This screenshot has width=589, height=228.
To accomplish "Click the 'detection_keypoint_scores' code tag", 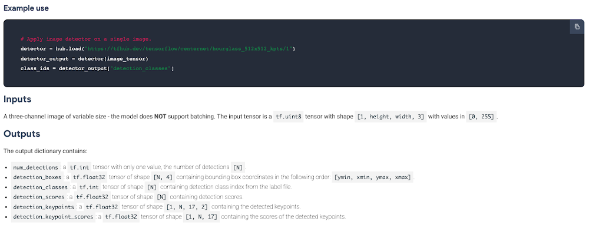I will (x=53, y=216).
